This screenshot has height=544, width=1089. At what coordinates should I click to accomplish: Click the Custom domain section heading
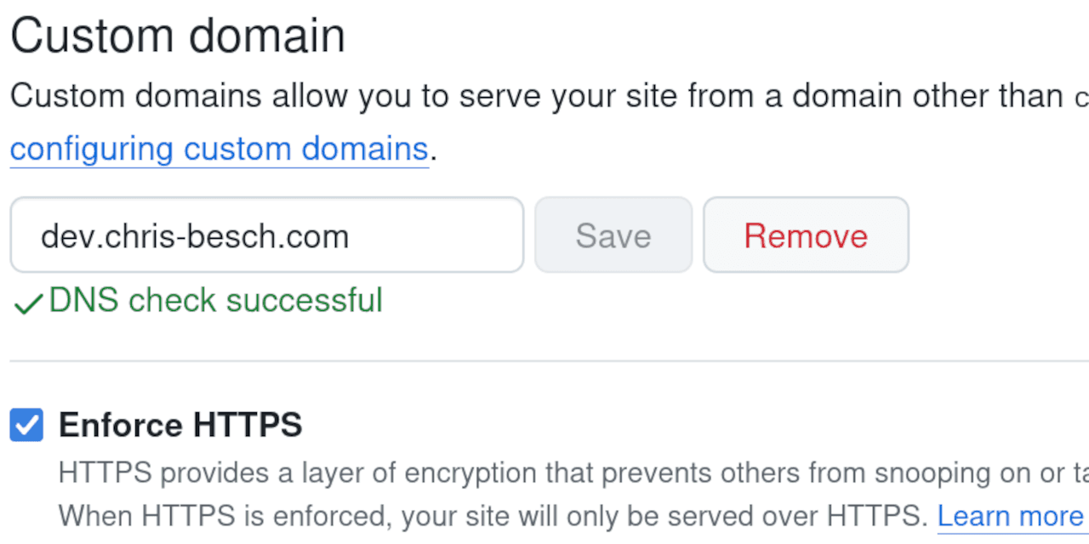pos(178,37)
